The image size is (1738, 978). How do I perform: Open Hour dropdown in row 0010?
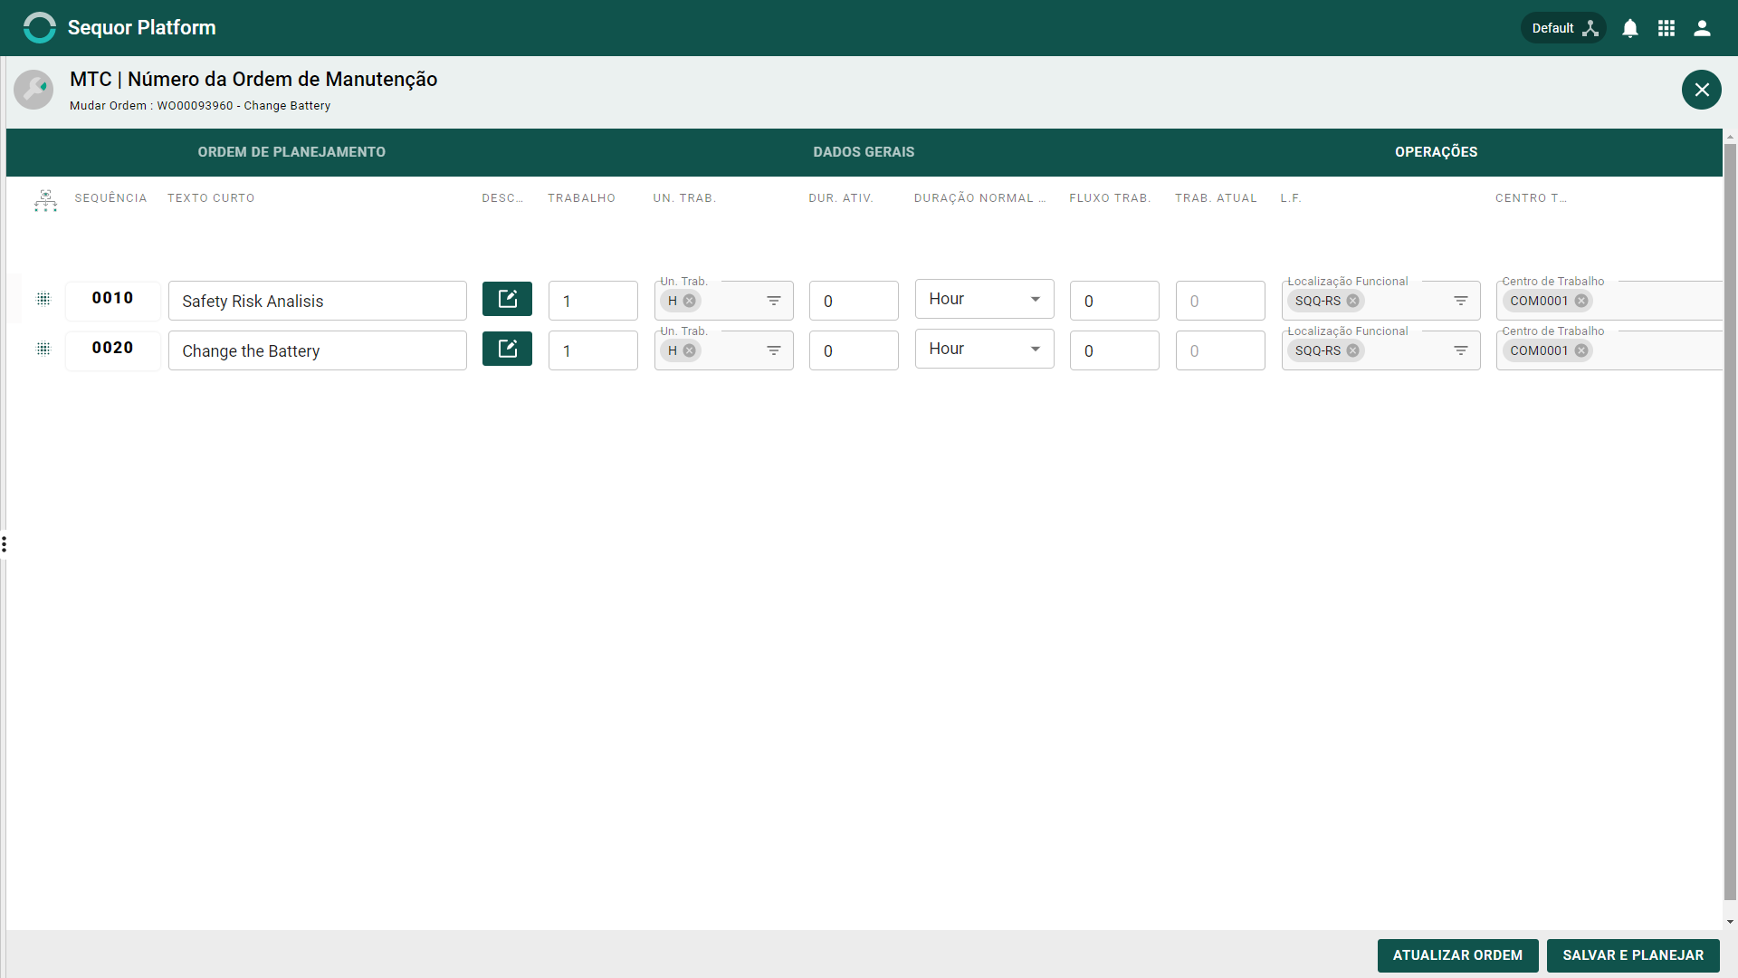985,299
